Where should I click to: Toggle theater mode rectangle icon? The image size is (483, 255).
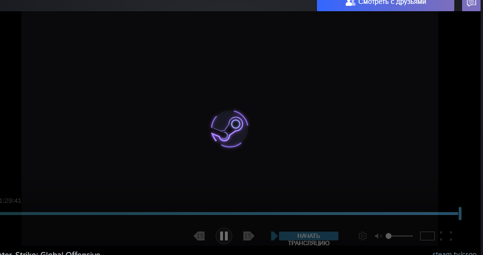tap(427, 236)
